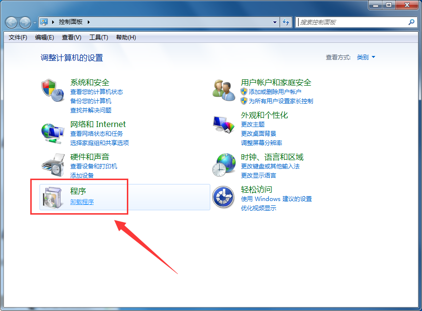Image resolution: width=422 pixels, height=311 pixels.
Task: Open the User Accounts people icon
Action: [224, 90]
